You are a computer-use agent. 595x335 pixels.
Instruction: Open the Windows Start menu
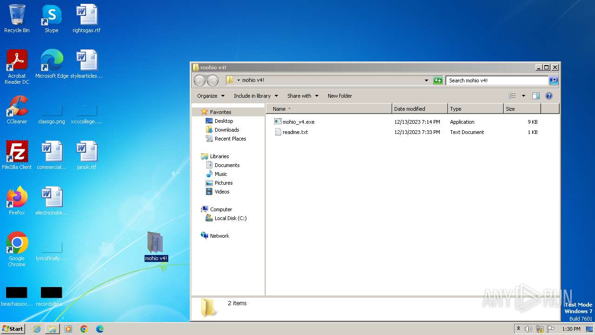(13, 328)
